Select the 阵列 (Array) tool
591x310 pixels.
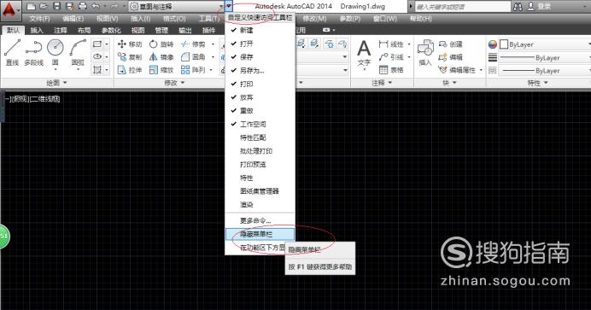pos(193,70)
